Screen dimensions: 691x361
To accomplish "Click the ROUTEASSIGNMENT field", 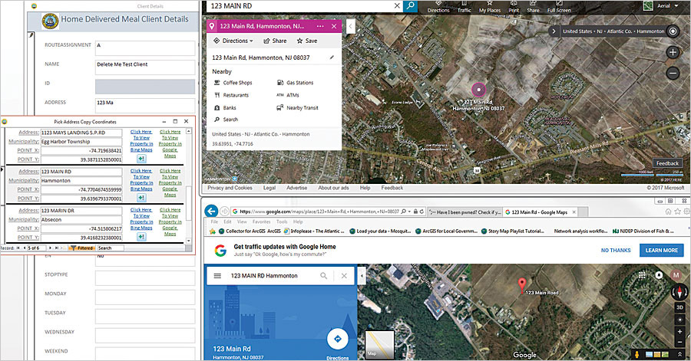I will point(145,48).
